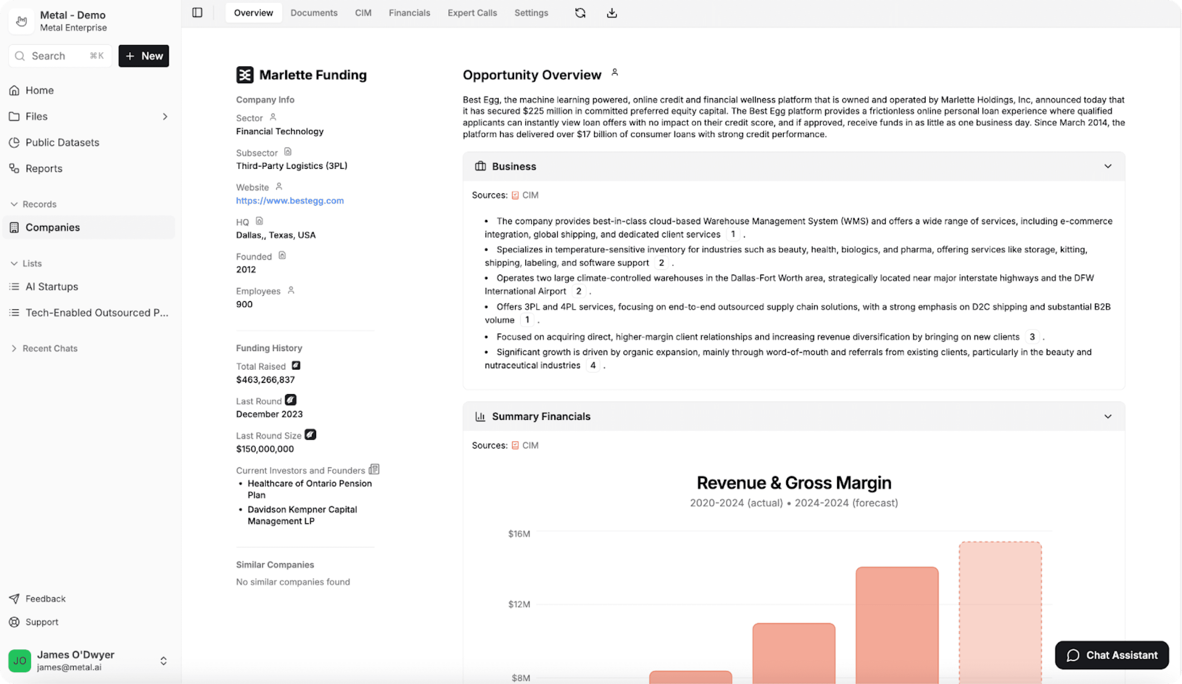This screenshot has height=684, width=1182.
Task: Click the document icon beside Subsector
Action: point(288,152)
